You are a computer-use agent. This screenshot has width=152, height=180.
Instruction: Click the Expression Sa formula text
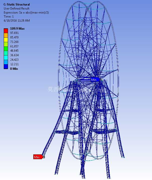coord(26,13)
